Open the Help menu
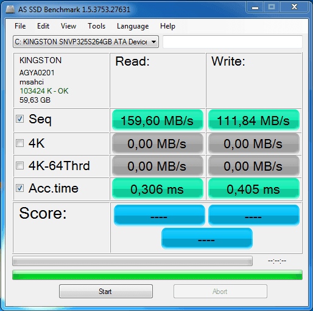This screenshot has height=311, width=313. pos(167,26)
